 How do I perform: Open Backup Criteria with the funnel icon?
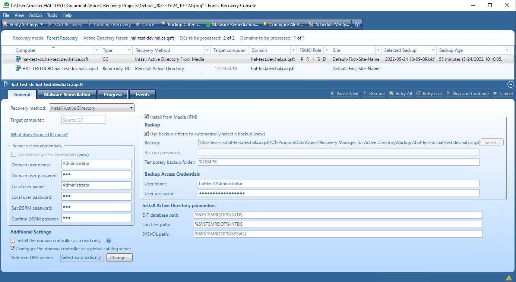click(x=181, y=25)
